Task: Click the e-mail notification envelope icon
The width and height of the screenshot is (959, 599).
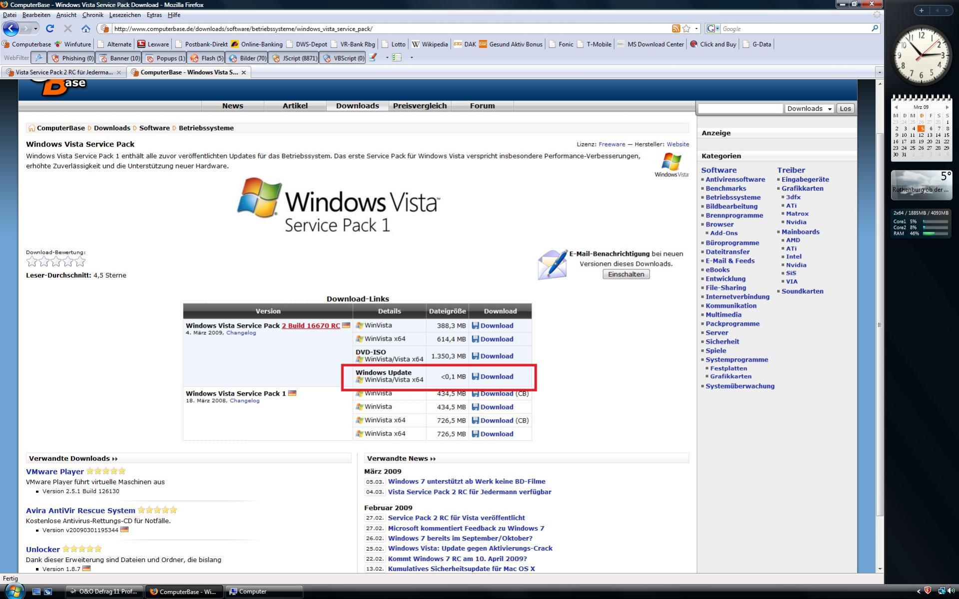Action: [x=552, y=264]
